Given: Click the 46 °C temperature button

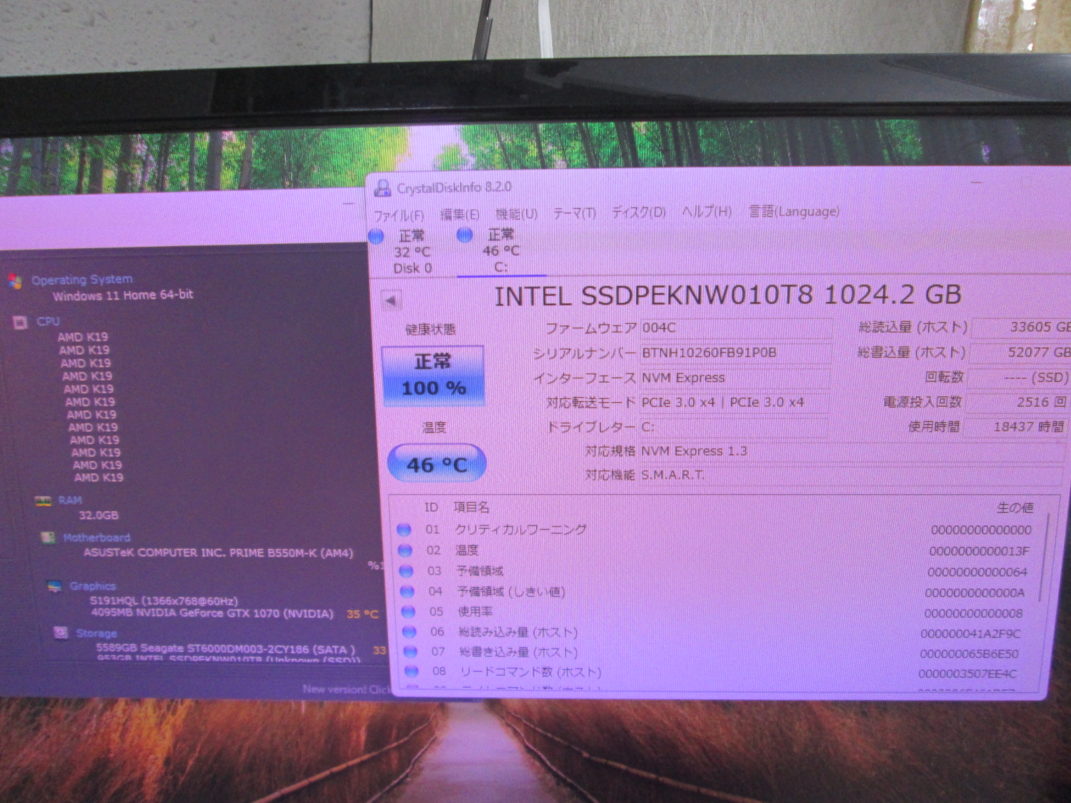Looking at the screenshot, I should tap(436, 464).
